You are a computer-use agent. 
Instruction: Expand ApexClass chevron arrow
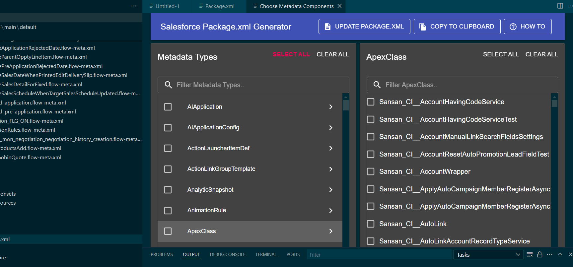pos(331,231)
